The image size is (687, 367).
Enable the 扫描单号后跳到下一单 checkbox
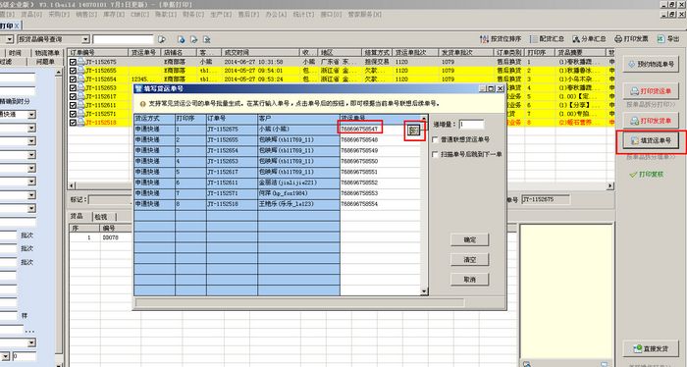[x=435, y=154]
